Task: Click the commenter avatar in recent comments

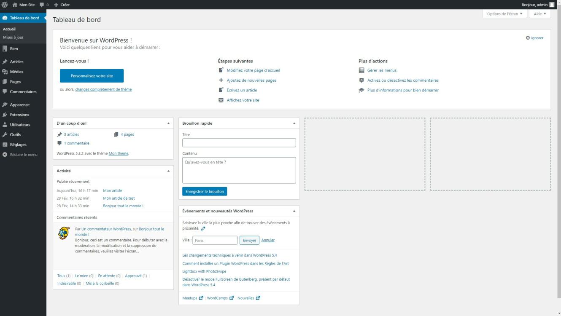Action: click(64, 233)
